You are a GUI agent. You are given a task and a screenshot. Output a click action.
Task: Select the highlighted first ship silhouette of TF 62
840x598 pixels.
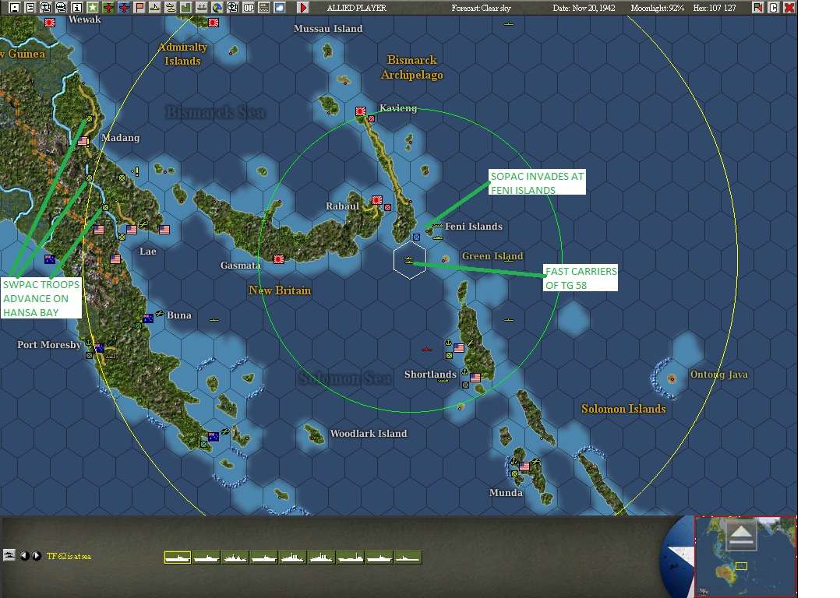click(x=178, y=558)
